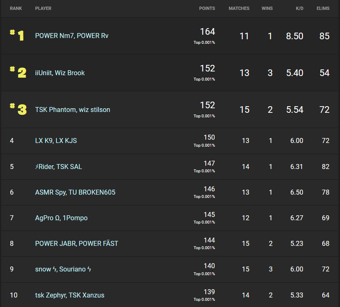This screenshot has width=340, height=307.
Task: Click the #3 rank badge icon
Action: 18,109
